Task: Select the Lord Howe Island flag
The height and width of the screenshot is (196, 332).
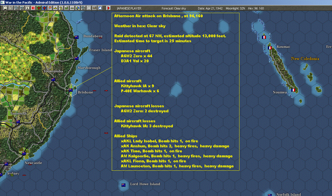Action: [123, 185]
